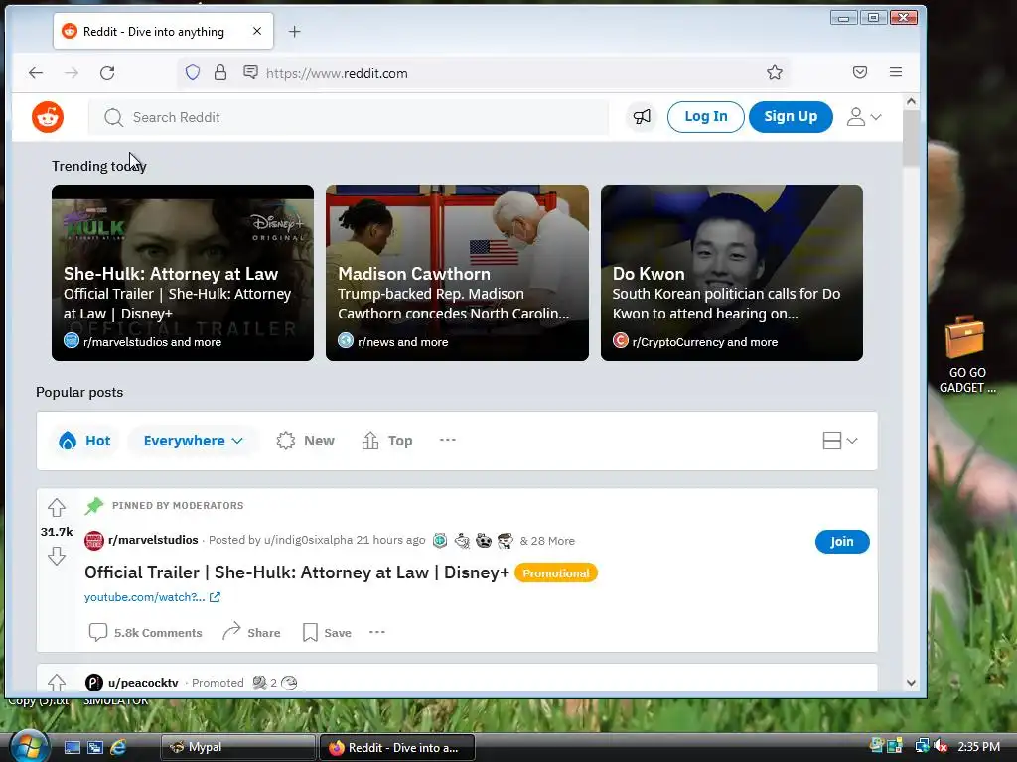Screen dimensions: 1017x762
Task: Open more sort options ellipsis
Action: 448,440
